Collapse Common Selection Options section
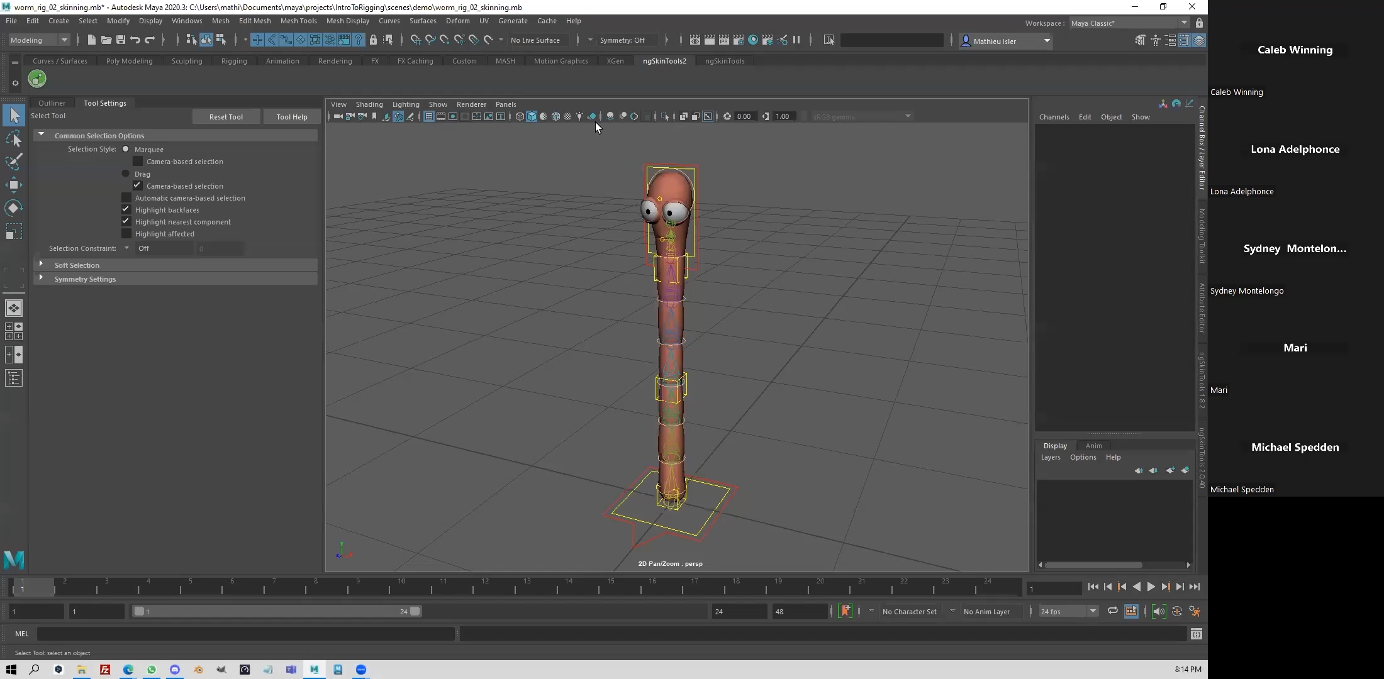The image size is (1384, 679). click(x=42, y=135)
